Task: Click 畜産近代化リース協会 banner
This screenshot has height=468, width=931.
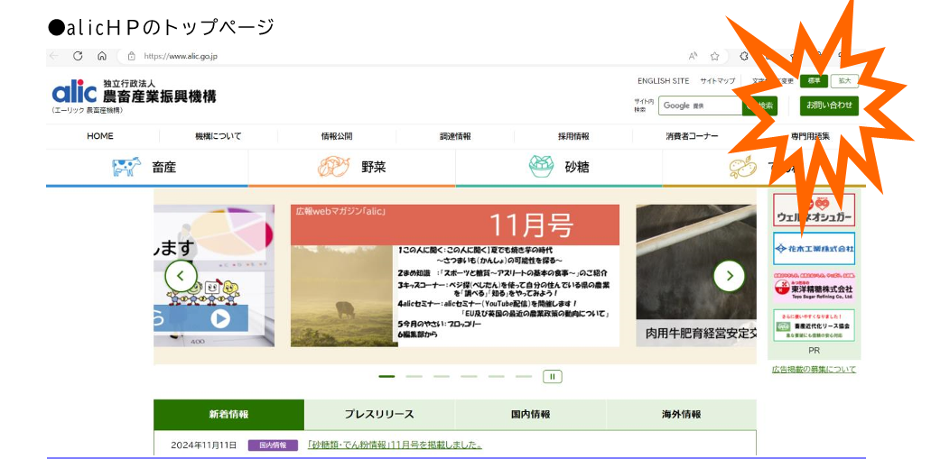Action: click(x=814, y=326)
